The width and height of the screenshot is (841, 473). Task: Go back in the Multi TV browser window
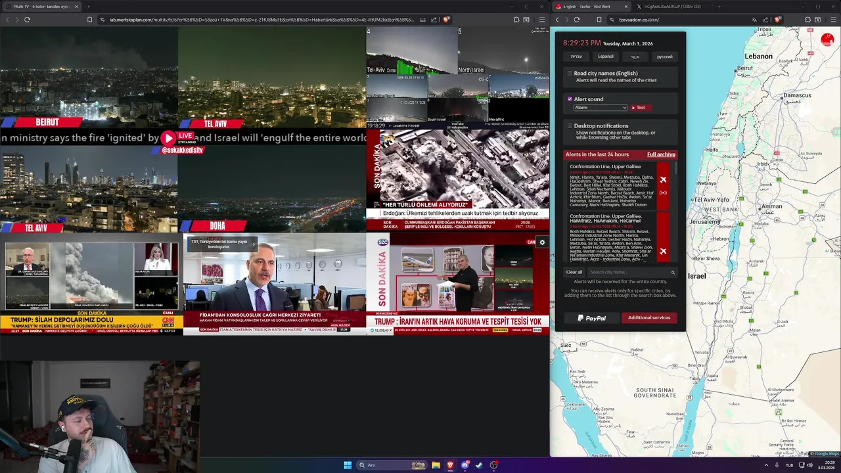click(x=7, y=20)
